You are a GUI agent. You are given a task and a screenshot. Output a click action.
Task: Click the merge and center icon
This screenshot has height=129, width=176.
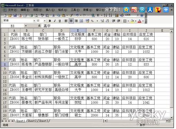click(x=81, y=21)
